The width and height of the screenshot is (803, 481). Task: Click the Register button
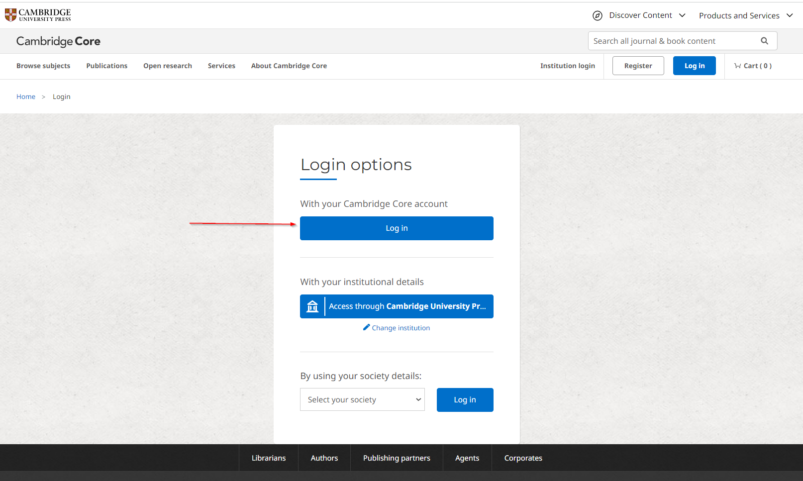pos(638,66)
